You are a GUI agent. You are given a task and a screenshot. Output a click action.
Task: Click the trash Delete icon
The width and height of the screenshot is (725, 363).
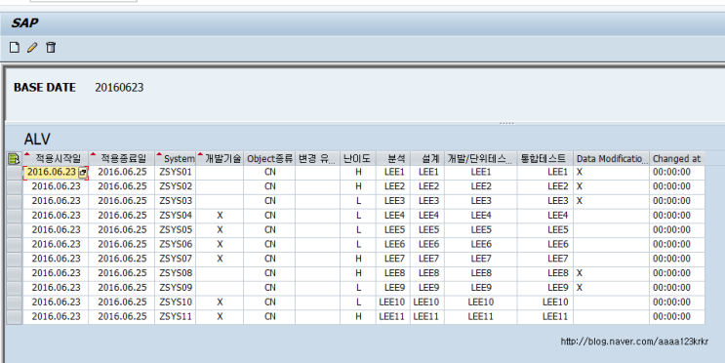[x=51, y=47]
